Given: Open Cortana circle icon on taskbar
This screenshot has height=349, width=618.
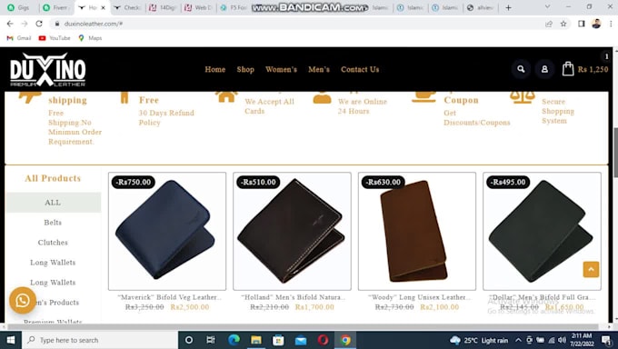Looking at the screenshot, I should point(189,340).
